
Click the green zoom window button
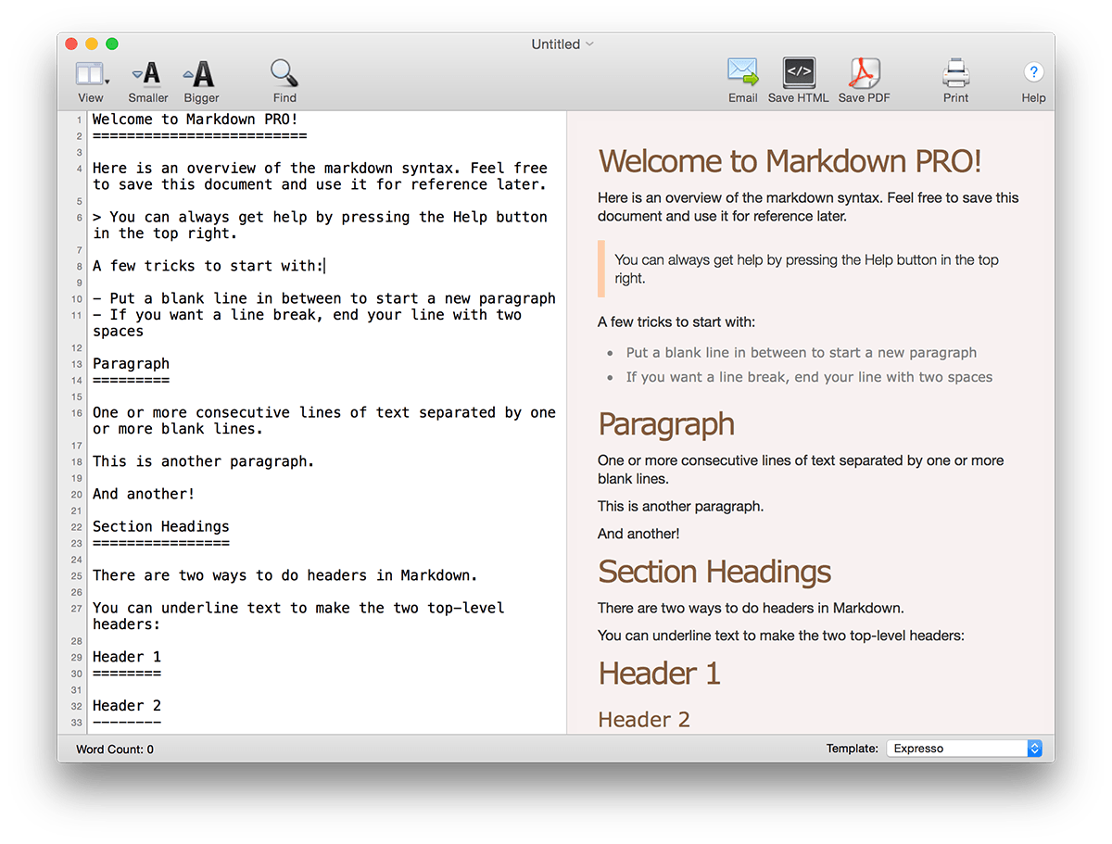112,44
